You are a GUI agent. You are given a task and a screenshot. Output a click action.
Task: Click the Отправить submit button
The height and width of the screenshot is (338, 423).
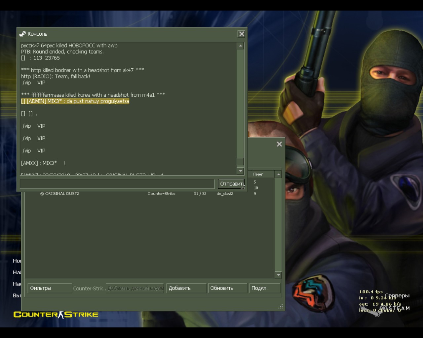click(232, 184)
